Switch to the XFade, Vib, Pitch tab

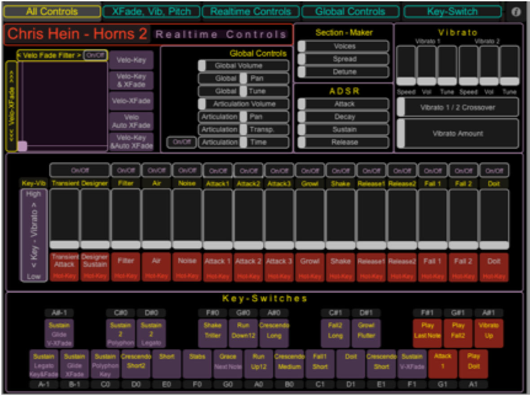click(151, 12)
